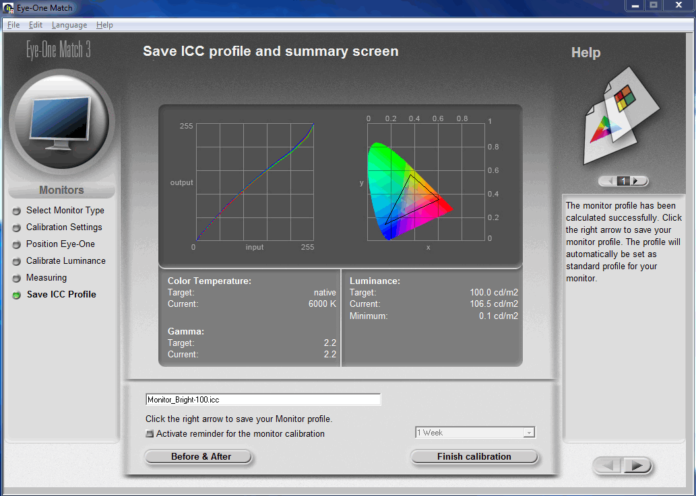Viewport: 696px width, 496px height.
Task: Go to the Calibrate Luminance step
Action: click(x=66, y=260)
